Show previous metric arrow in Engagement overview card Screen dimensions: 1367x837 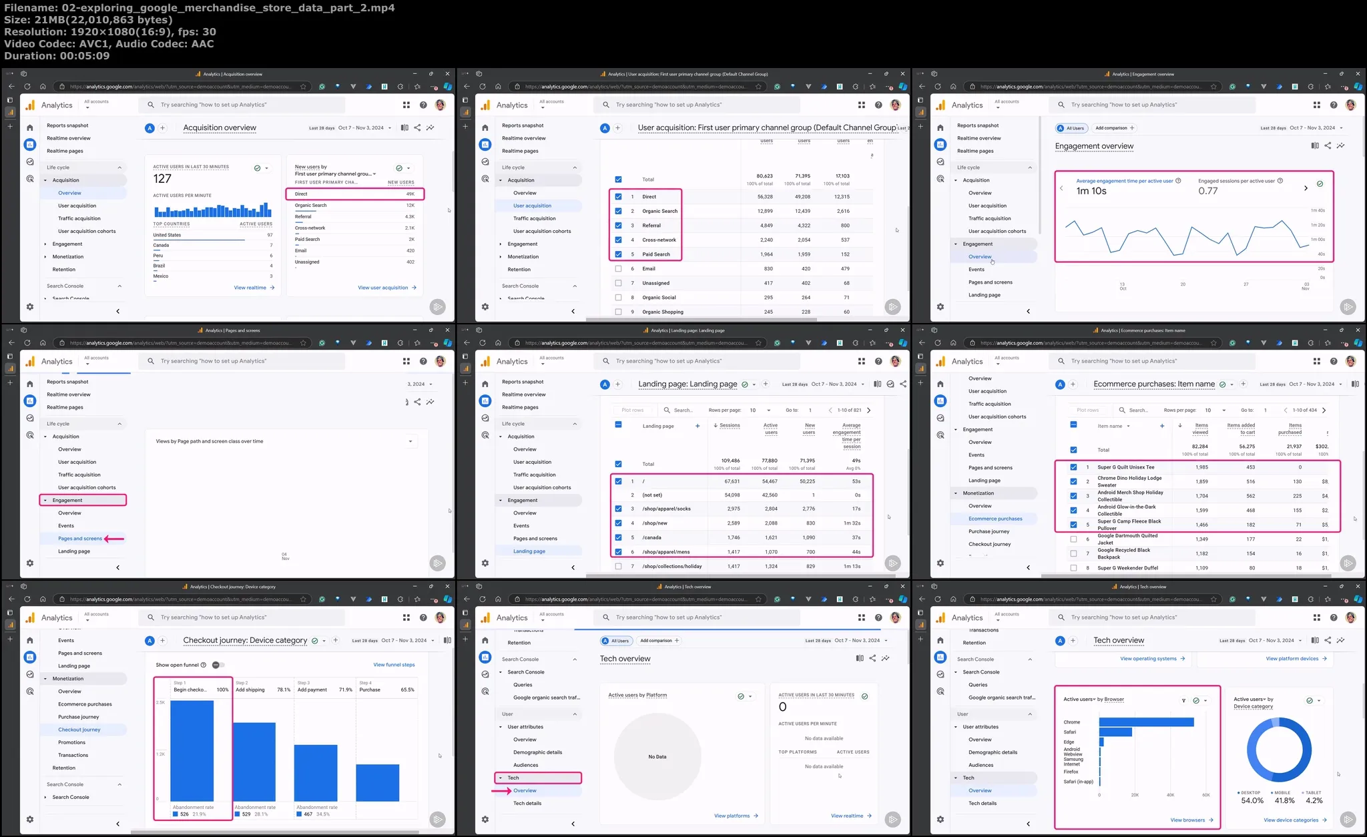[x=1061, y=188]
